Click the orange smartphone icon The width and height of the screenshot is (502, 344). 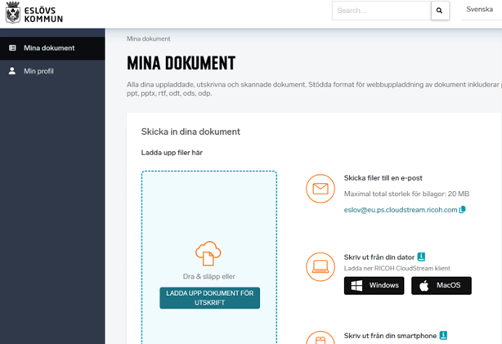click(320, 337)
